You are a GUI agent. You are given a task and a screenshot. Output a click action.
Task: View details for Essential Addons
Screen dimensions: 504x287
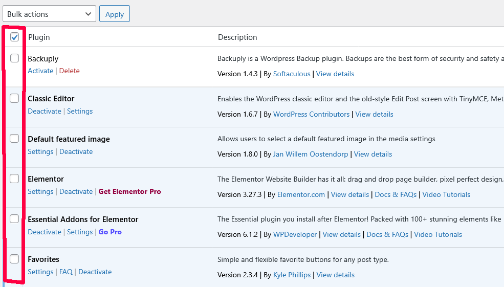pyautogui.click(x=341, y=235)
